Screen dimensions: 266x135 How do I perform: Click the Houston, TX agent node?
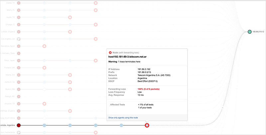click(x=19, y=104)
